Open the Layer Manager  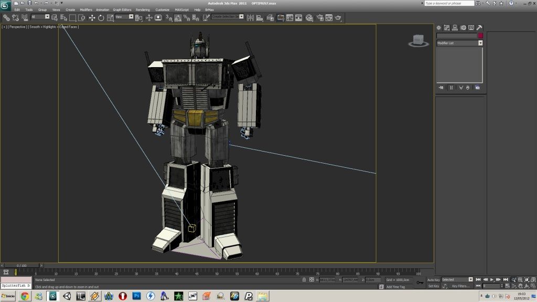click(x=271, y=18)
